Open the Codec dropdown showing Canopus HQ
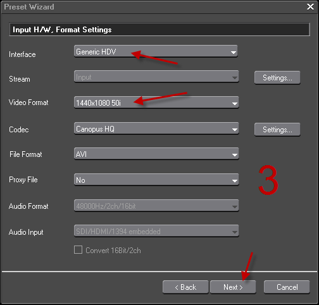Image resolution: width=319 pixels, height=305 pixels. click(x=156, y=128)
